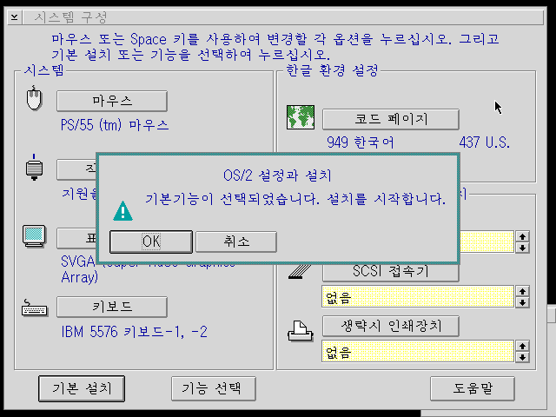Click printer spinner up arrow
Image resolution: width=556 pixels, height=417 pixels.
tap(522, 346)
